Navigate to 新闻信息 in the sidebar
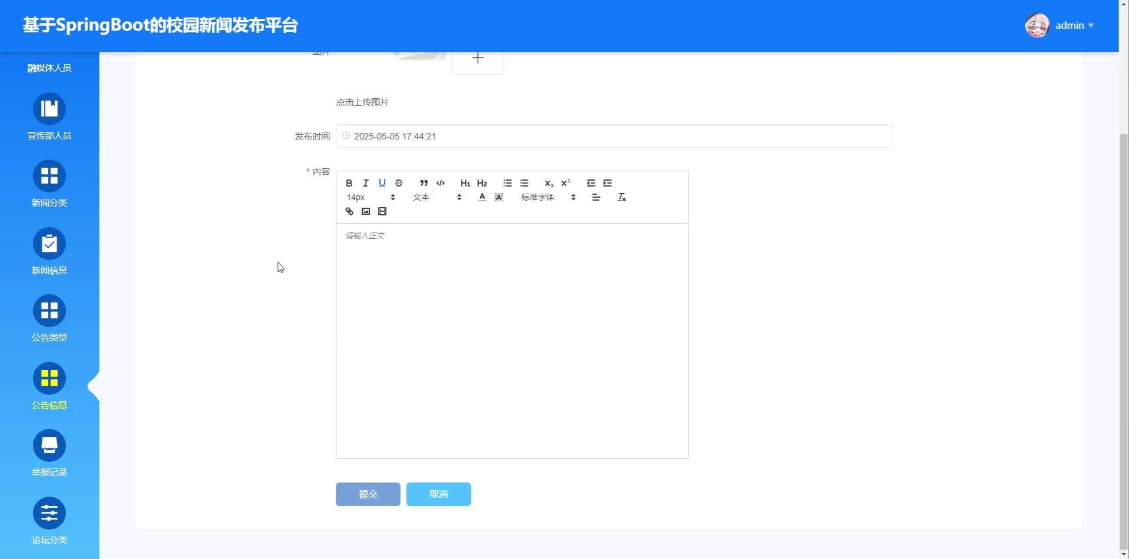The height and width of the screenshot is (559, 1129). click(x=49, y=251)
